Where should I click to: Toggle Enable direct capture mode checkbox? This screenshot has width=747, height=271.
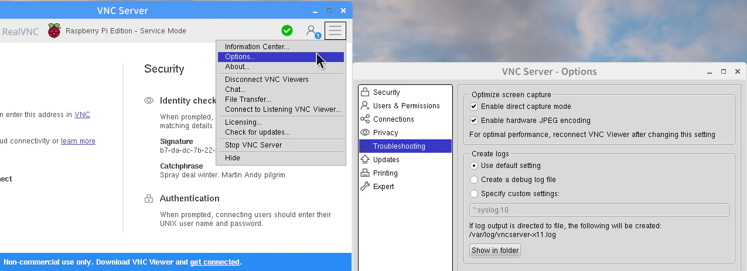[x=474, y=107]
